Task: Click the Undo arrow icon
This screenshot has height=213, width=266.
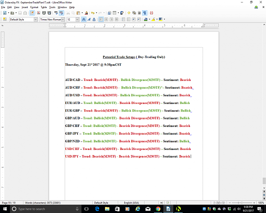Action: (93, 13)
